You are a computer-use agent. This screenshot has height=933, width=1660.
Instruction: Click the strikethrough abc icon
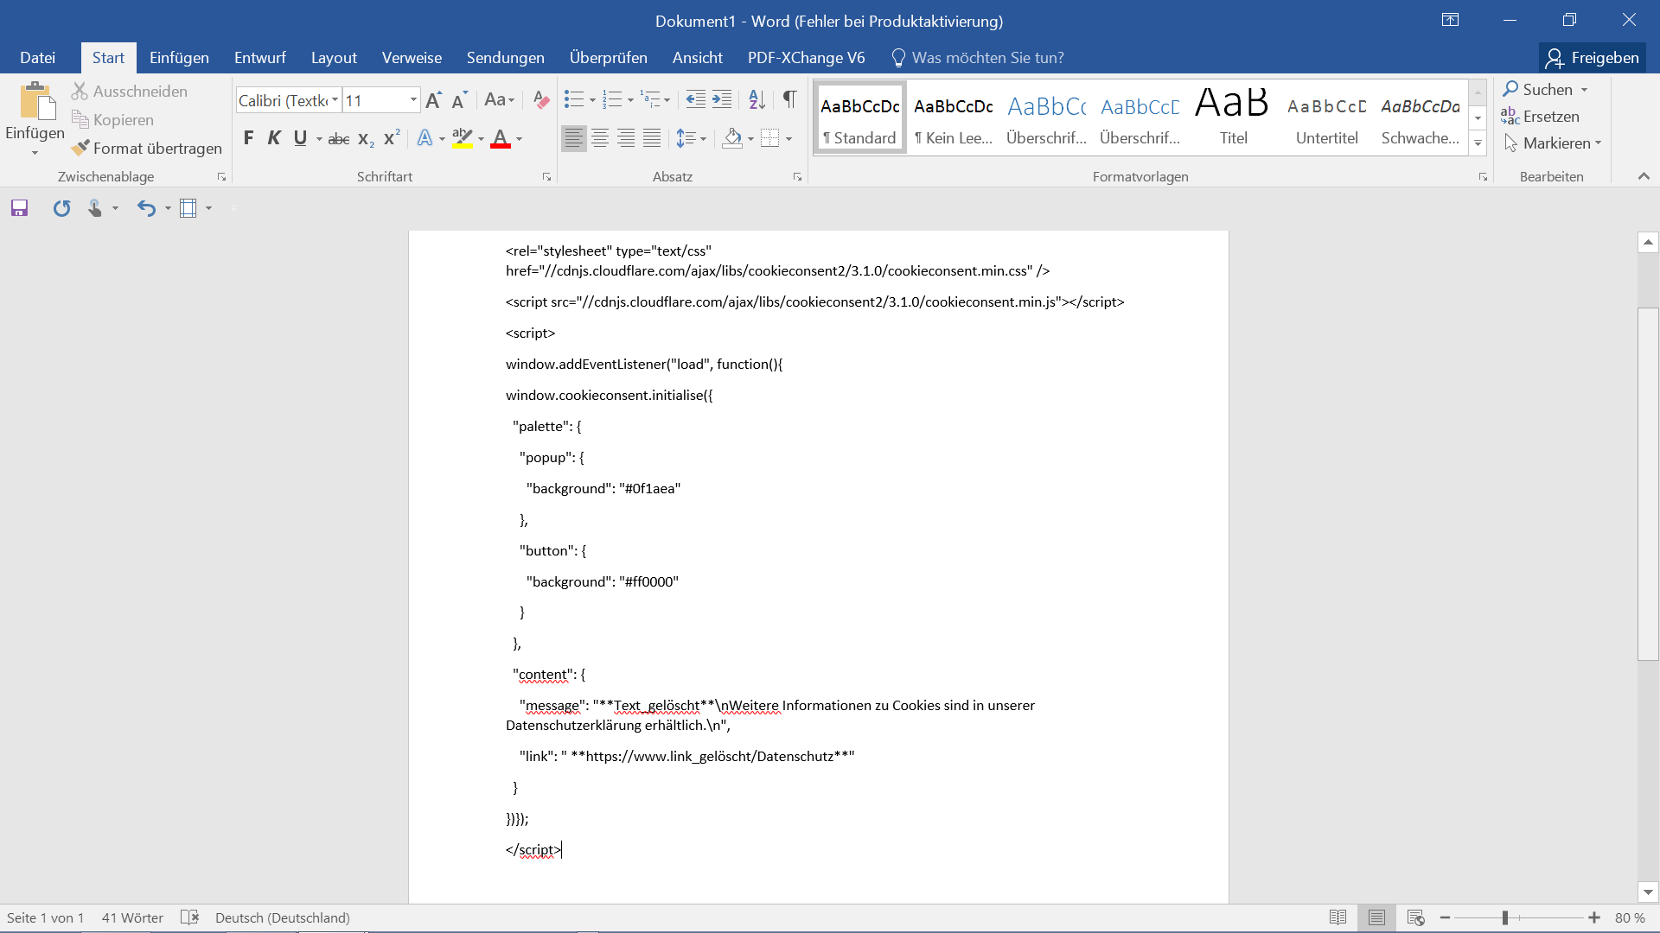coord(338,138)
